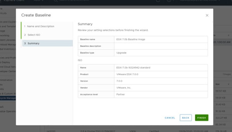Click the Summary heading

click(85, 24)
